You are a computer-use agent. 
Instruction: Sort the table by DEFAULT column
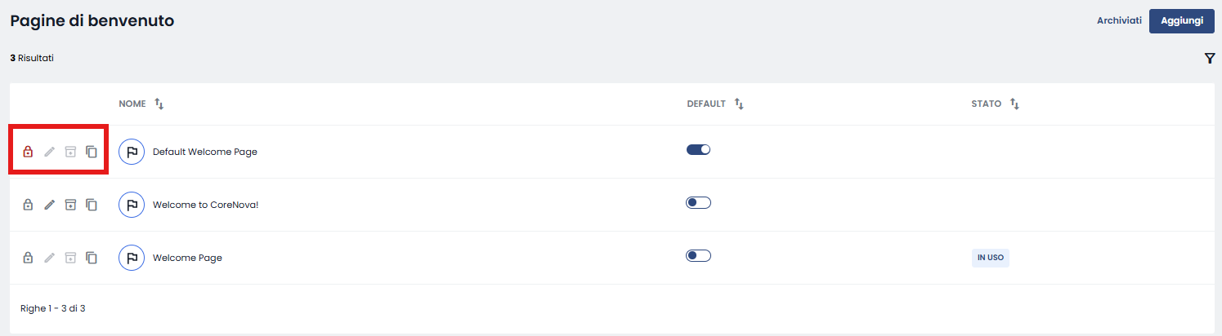(x=739, y=104)
